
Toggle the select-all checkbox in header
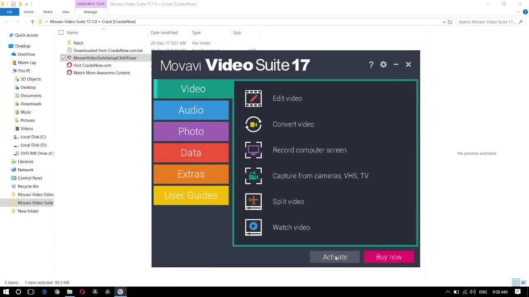61,33
